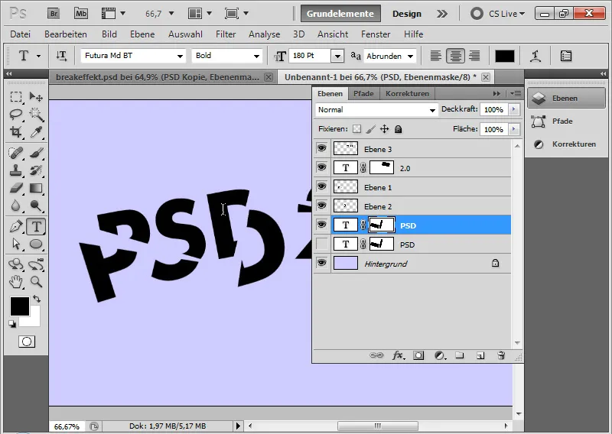Toggle text orientation button
Image resolution: width=612 pixels, height=434 pixels.
pyautogui.click(x=61, y=56)
